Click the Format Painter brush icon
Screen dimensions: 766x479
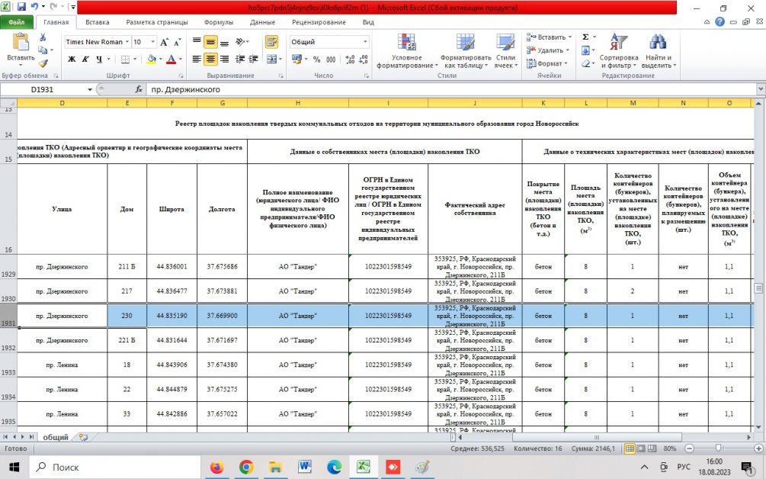[43, 64]
